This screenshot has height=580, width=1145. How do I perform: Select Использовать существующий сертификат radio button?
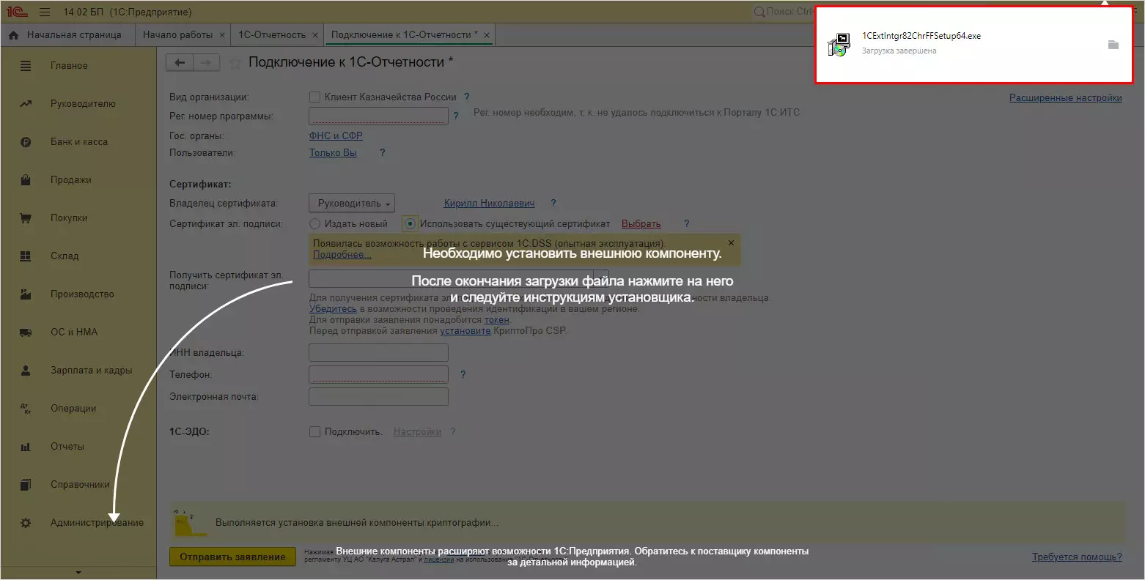click(x=410, y=224)
